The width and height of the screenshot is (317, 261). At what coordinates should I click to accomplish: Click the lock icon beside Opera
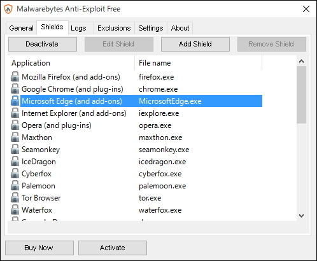click(15, 125)
